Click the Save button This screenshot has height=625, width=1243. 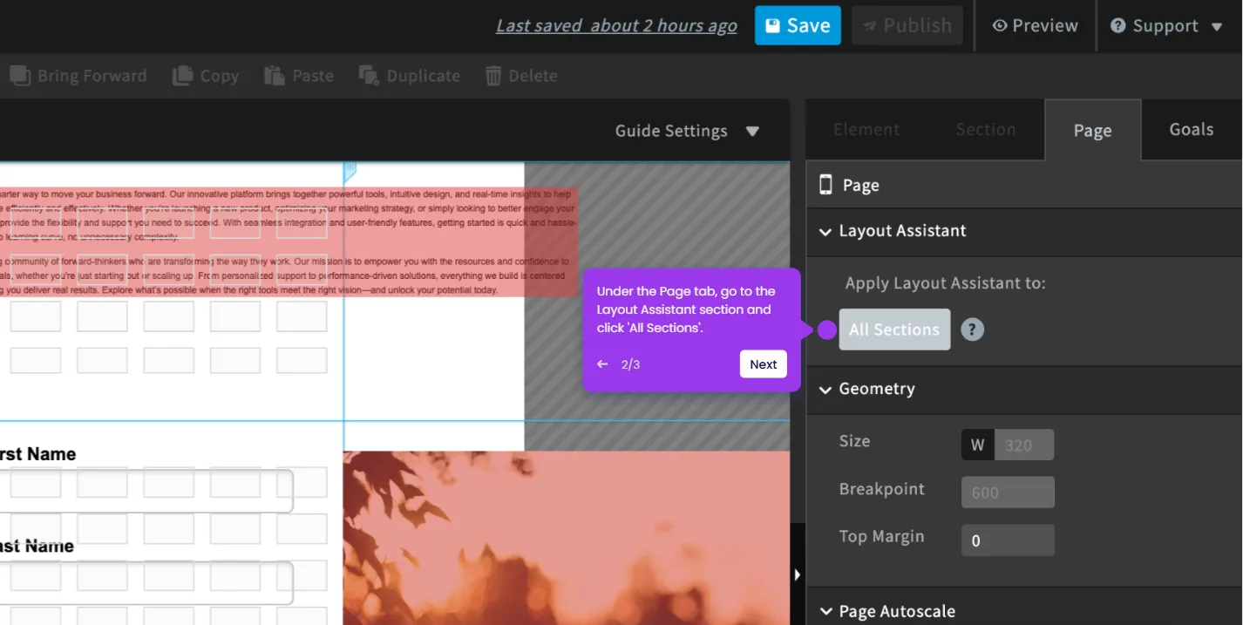tap(798, 25)
